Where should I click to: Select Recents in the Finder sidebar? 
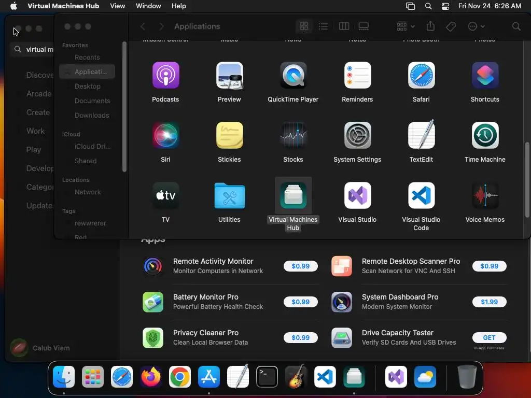coord(87,57)
